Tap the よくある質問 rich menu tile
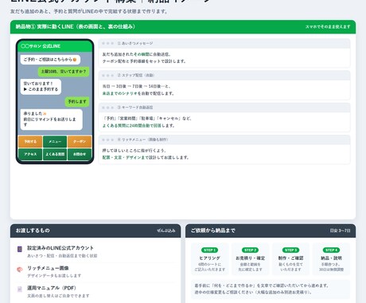The height and width of the screenshot is (303, 366). coord(55,154)
